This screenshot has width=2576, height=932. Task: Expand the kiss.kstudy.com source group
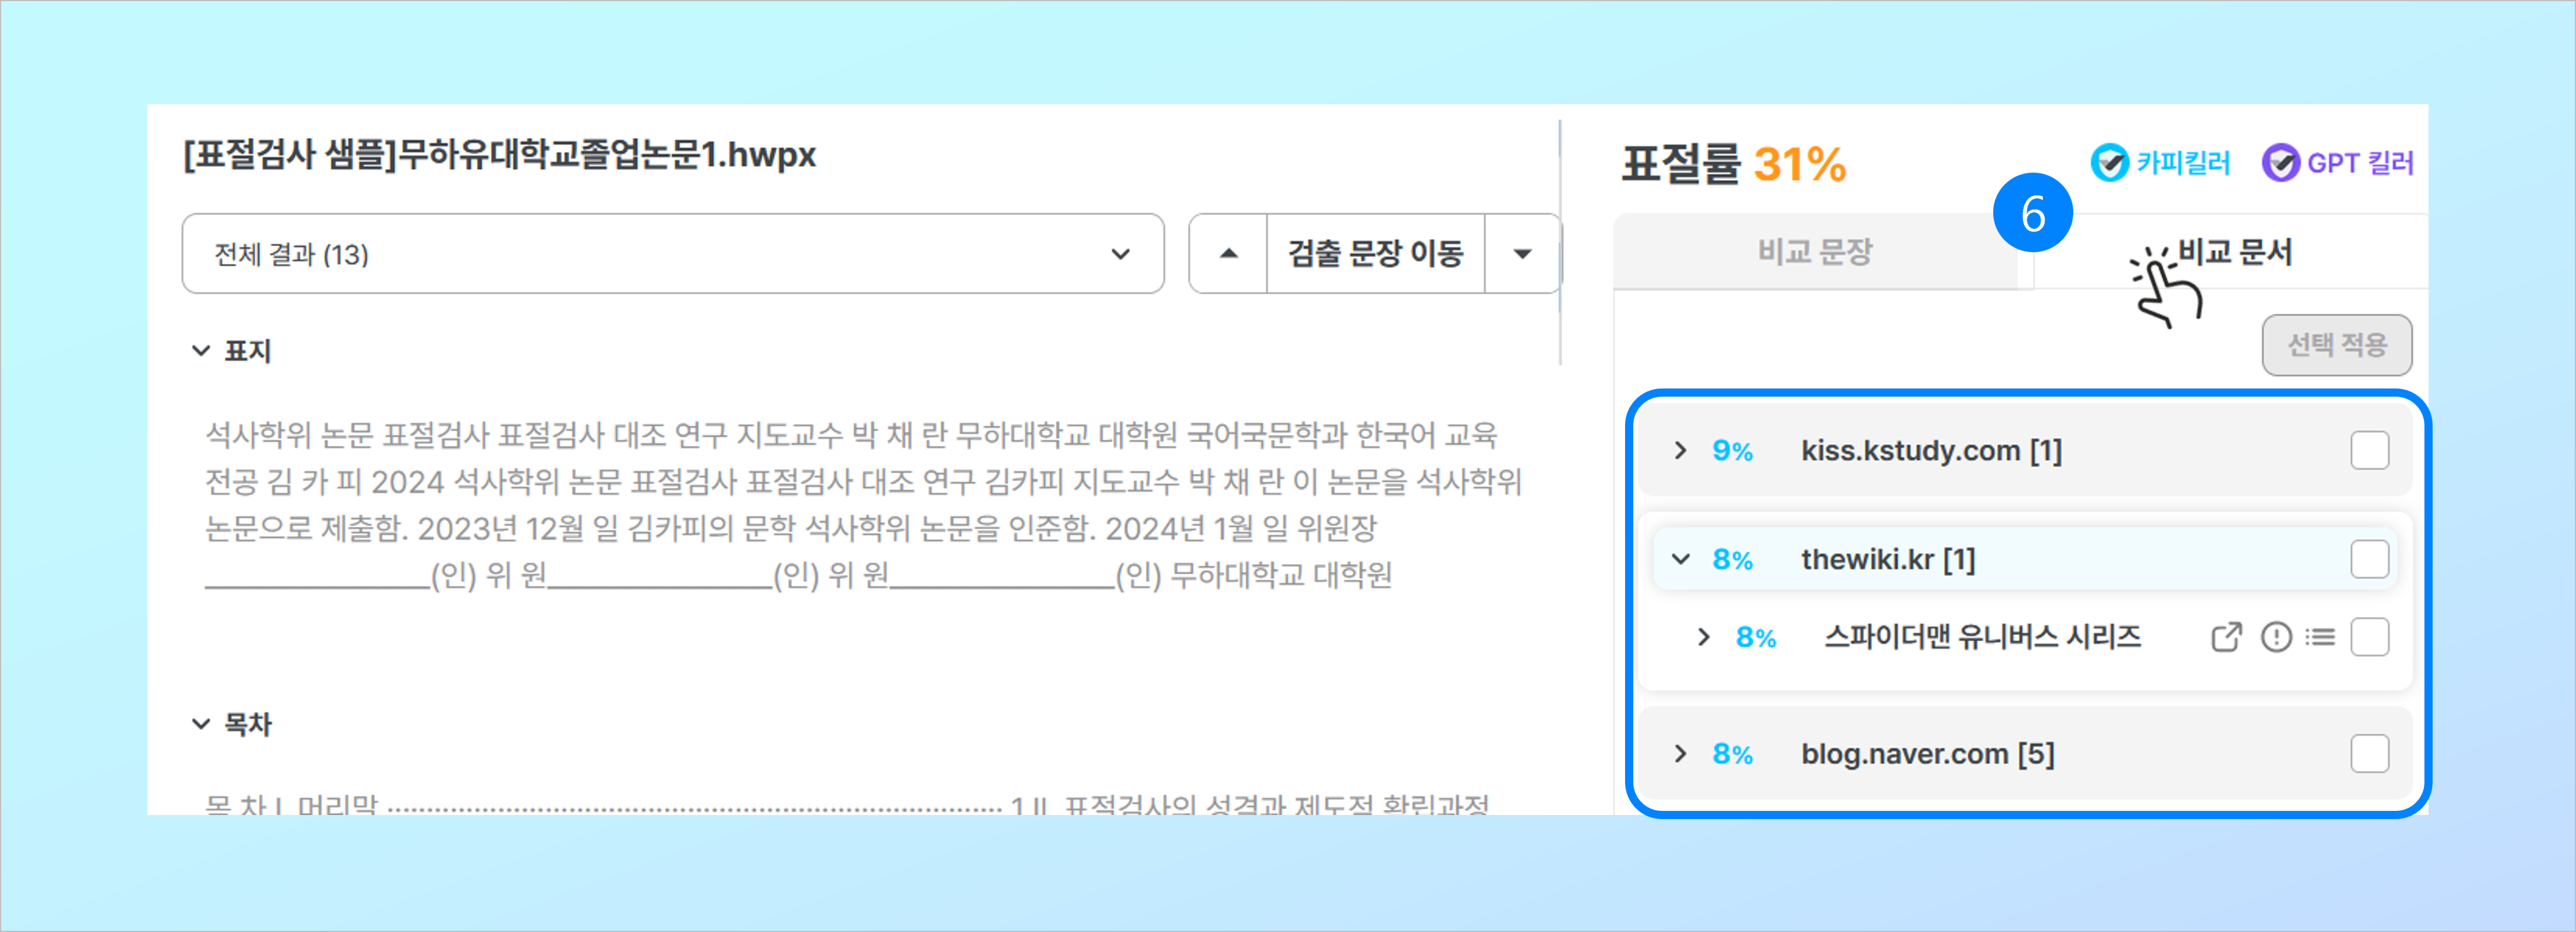click(x=1680, y=451)
